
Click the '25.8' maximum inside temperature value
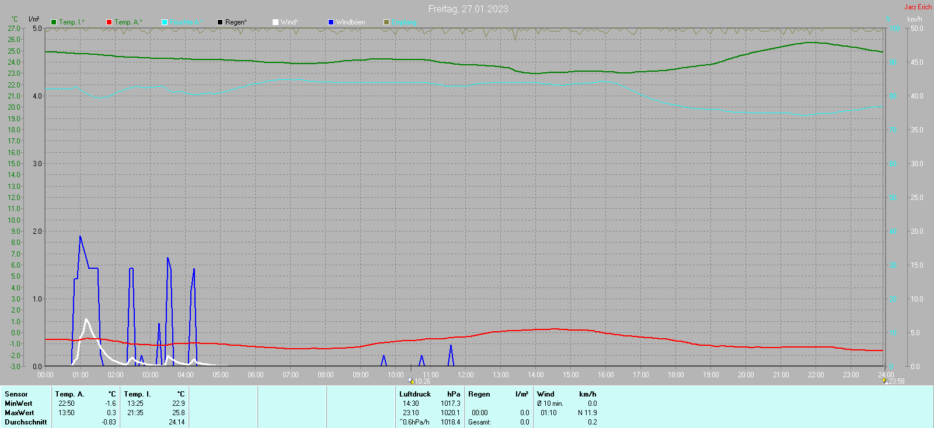point(179,413)
